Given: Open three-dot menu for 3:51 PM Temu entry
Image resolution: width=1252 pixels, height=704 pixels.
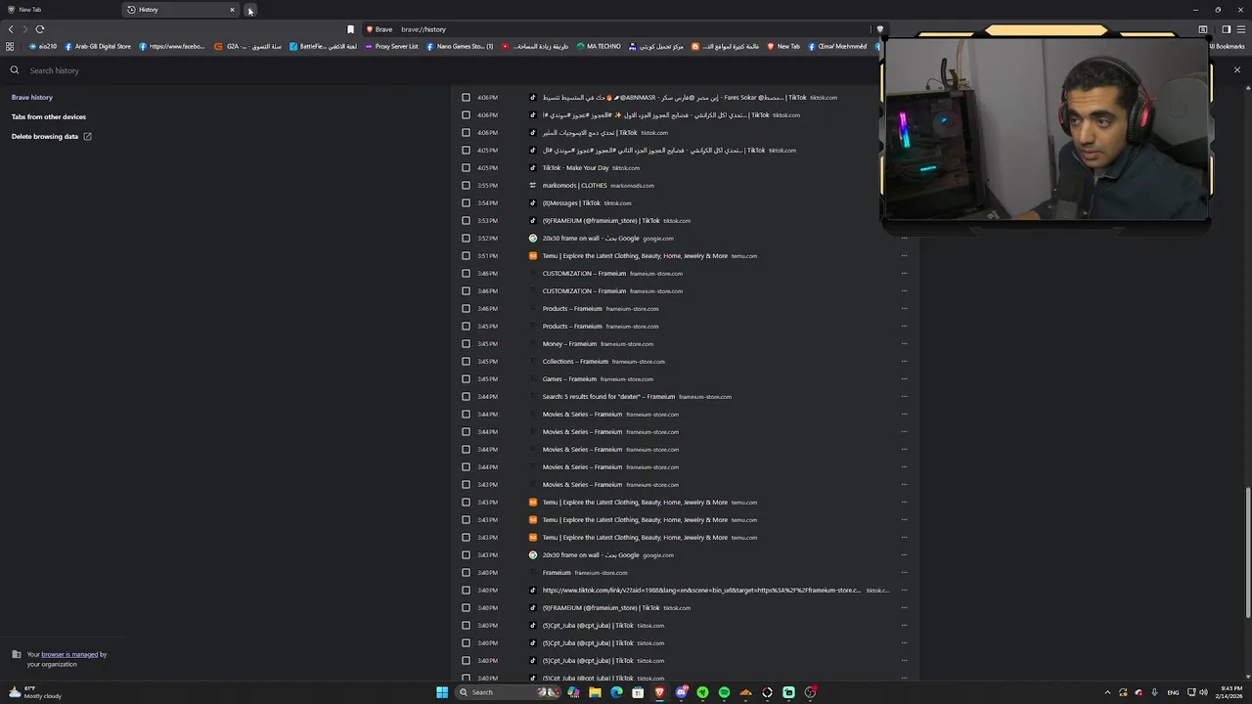Looking at the screenshot, I should coord(904,256).
